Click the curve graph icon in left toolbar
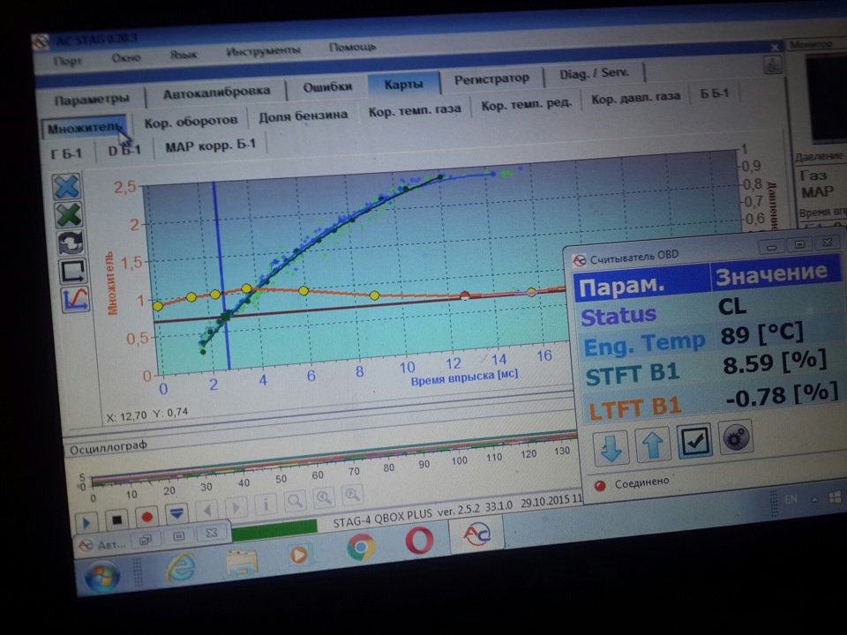847x635 pixels. click(x=75, y=299)
